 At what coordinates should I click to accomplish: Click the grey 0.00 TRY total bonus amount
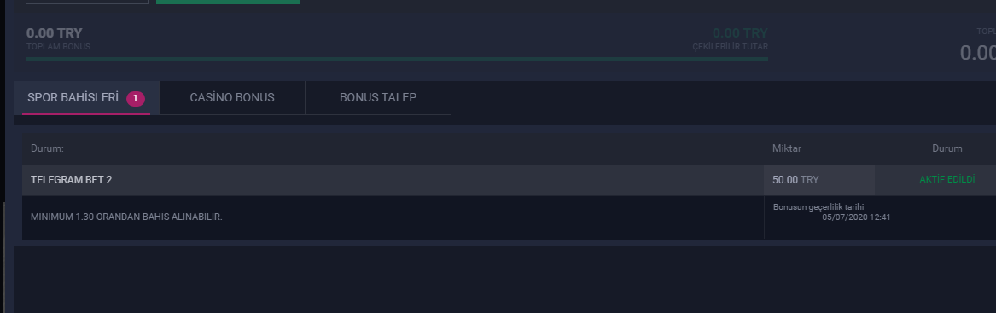(x=55, y=33)
